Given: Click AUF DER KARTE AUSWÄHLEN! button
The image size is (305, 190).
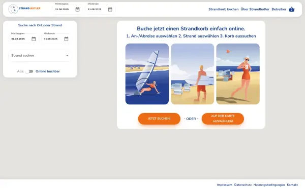Looking at the screenshot, I should (x=223, y=119).
